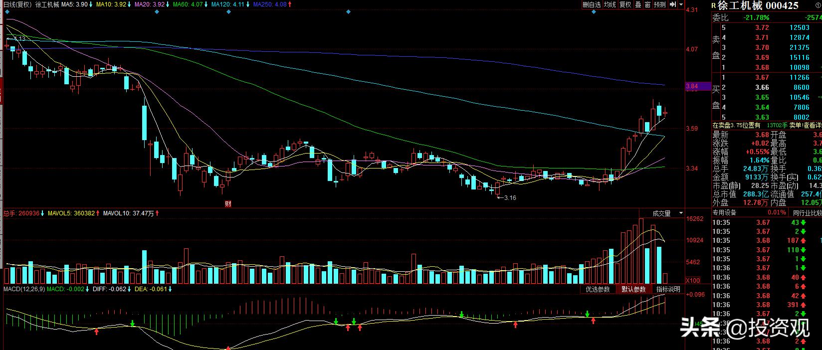822x350 pixels.
Task: Click the last MACD red buy arrow
Action: tap(593, 321)
